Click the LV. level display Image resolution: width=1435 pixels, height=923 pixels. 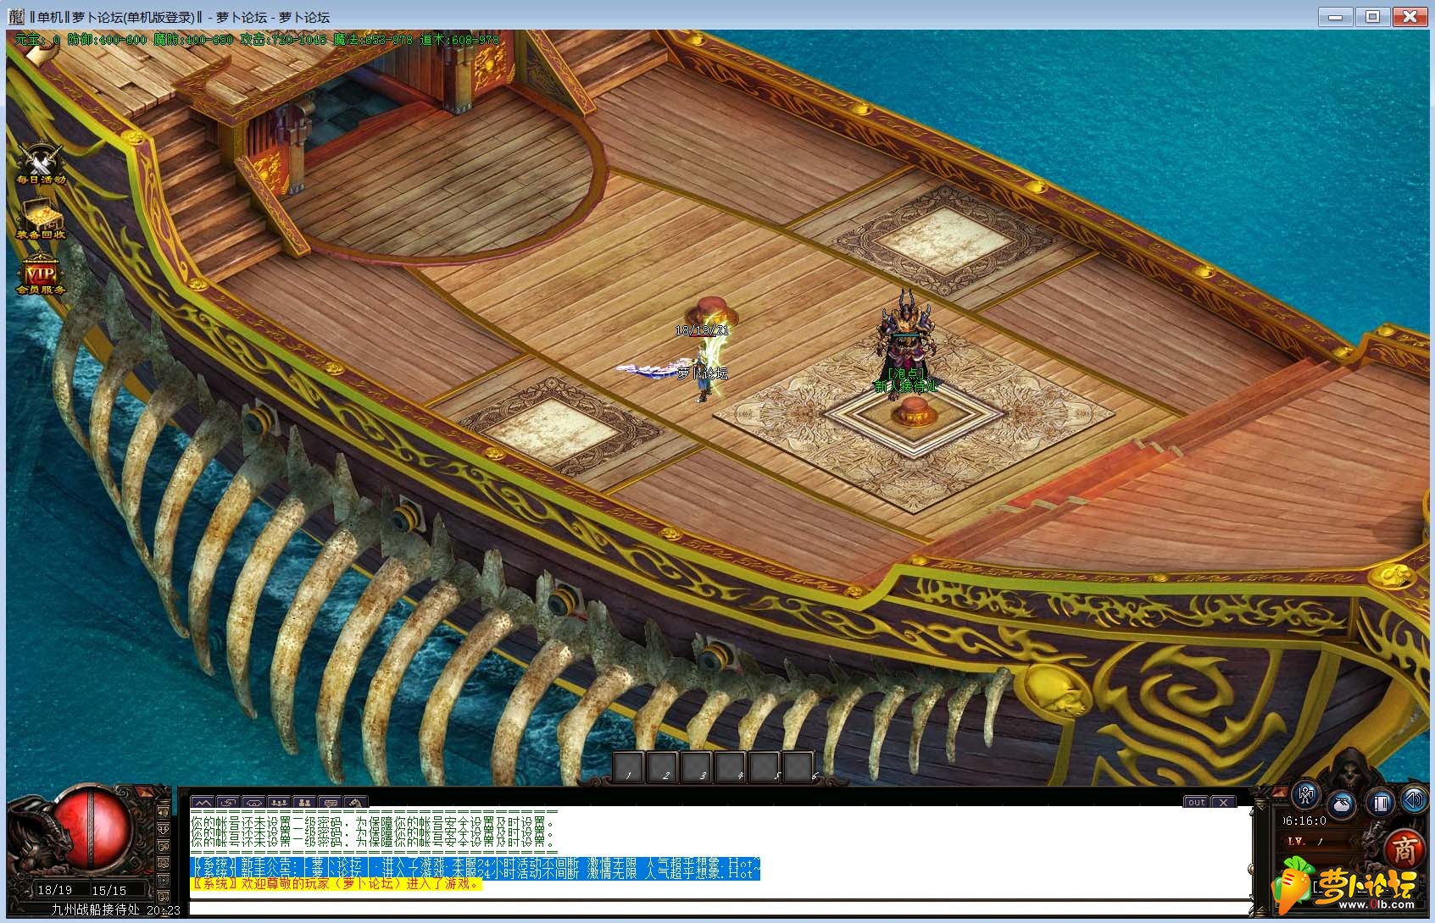pos(1306,842)
